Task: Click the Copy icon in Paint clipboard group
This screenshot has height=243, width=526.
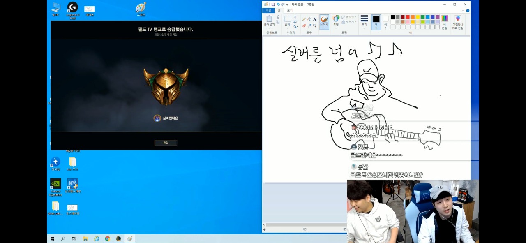Action: tap(278, 22)
